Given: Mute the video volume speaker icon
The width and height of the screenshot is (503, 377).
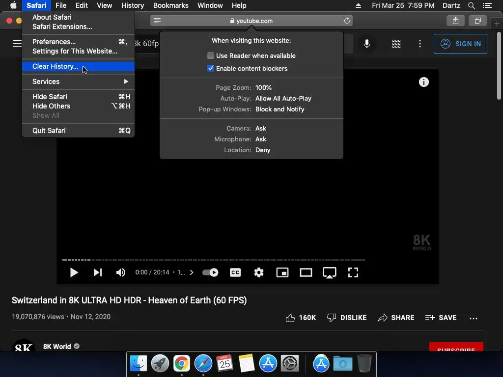Looking at the screenshot, I should coord(121,272).
